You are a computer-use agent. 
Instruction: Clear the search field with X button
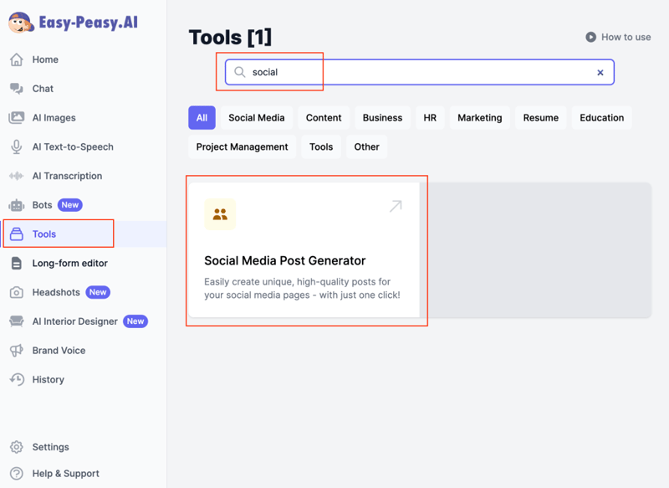point(600,73)
